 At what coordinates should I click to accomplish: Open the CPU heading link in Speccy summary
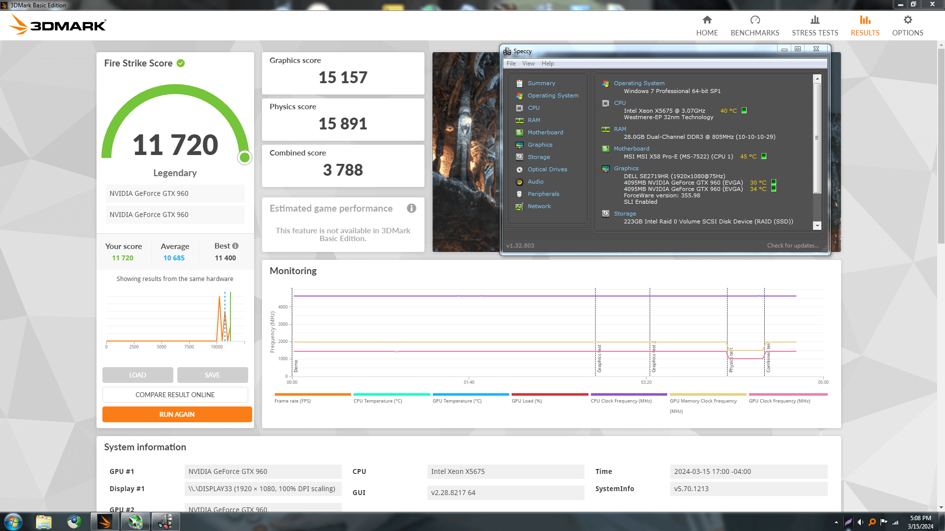coord(619,103)
